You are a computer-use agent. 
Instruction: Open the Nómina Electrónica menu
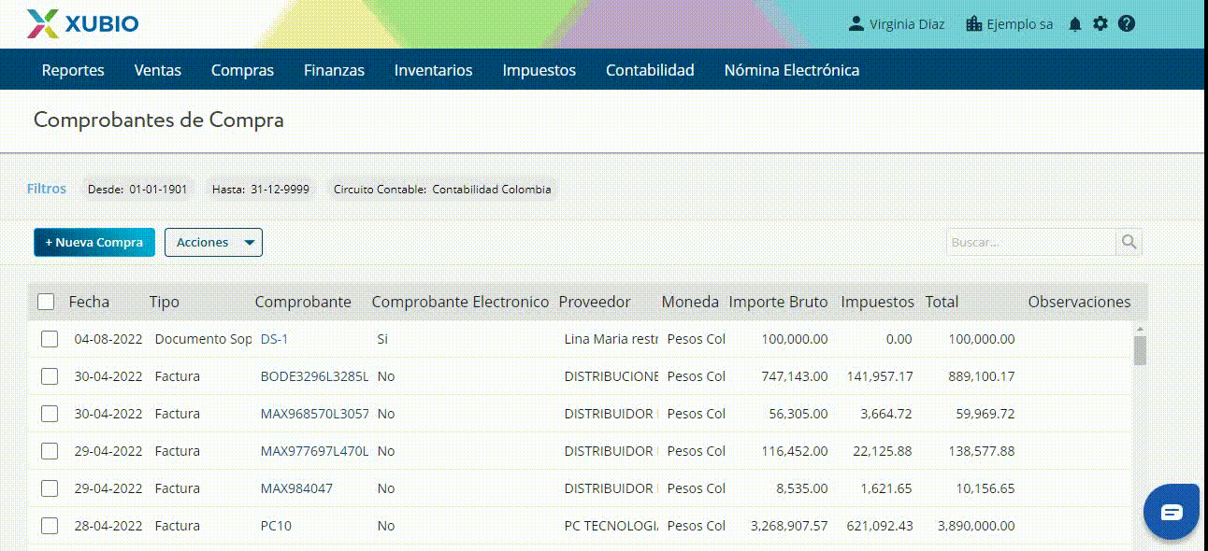pos(791,70)
